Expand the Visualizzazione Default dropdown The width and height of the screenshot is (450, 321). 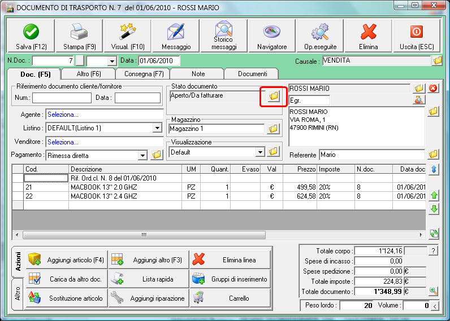pos(260,152)
